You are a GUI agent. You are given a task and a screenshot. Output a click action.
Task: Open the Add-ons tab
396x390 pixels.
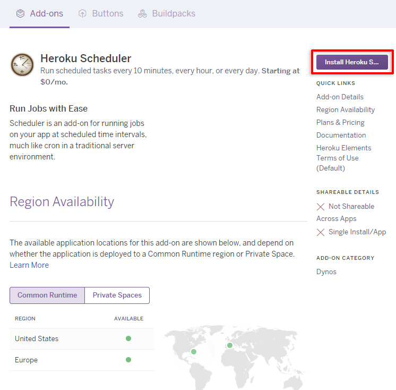[39, 13]
